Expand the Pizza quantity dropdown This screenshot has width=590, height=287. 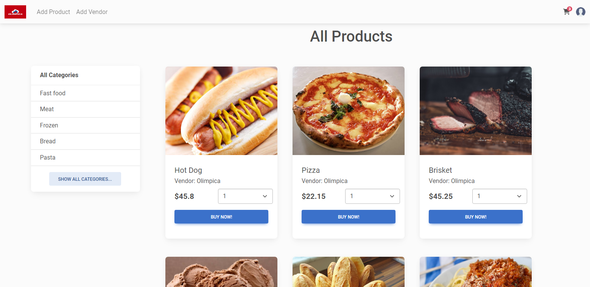372,196
